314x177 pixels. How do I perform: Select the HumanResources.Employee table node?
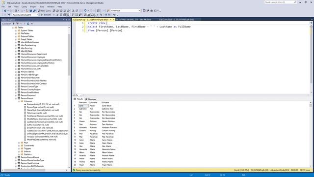(33, 57)
